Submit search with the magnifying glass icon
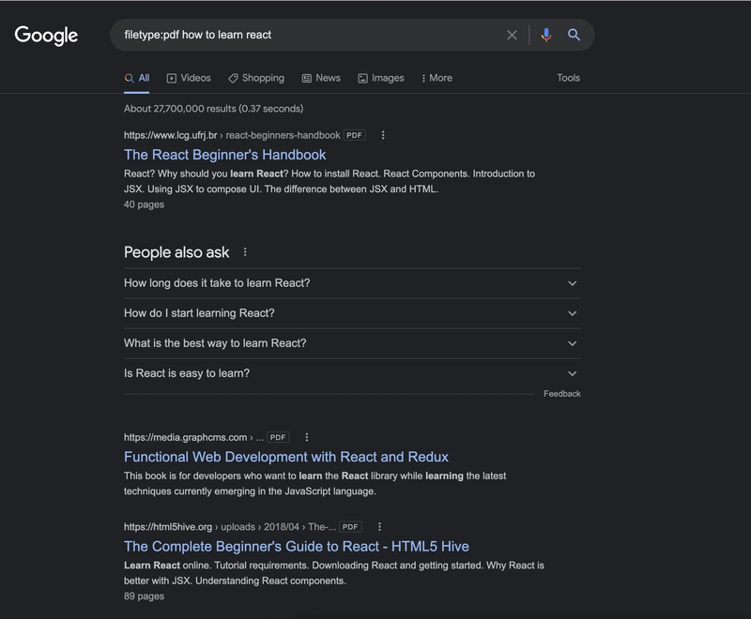 click(x=574, y=35)
